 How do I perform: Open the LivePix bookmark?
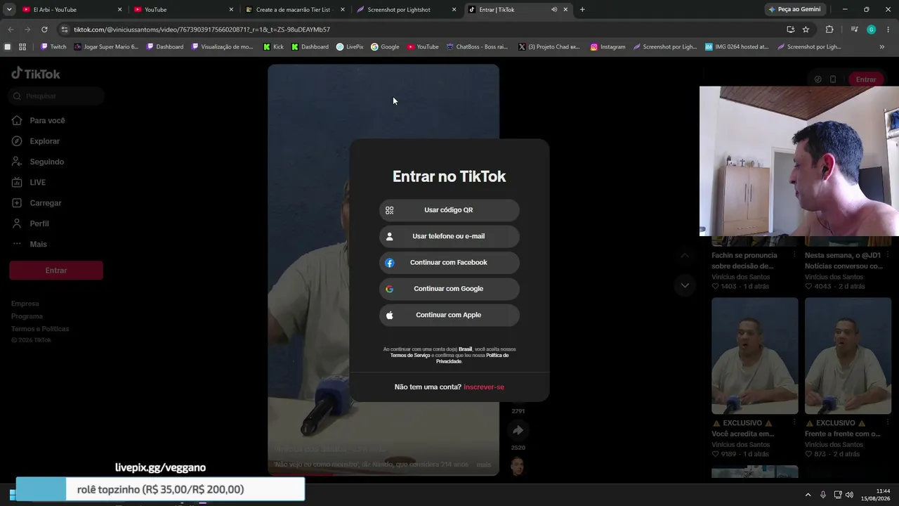pos(350,47)
